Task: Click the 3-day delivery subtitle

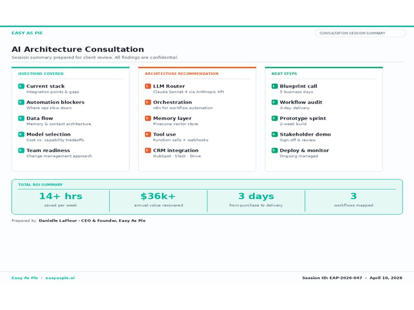Action: (295, 108)
